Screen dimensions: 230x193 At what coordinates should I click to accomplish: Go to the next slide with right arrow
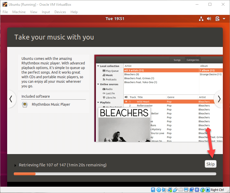219,99
